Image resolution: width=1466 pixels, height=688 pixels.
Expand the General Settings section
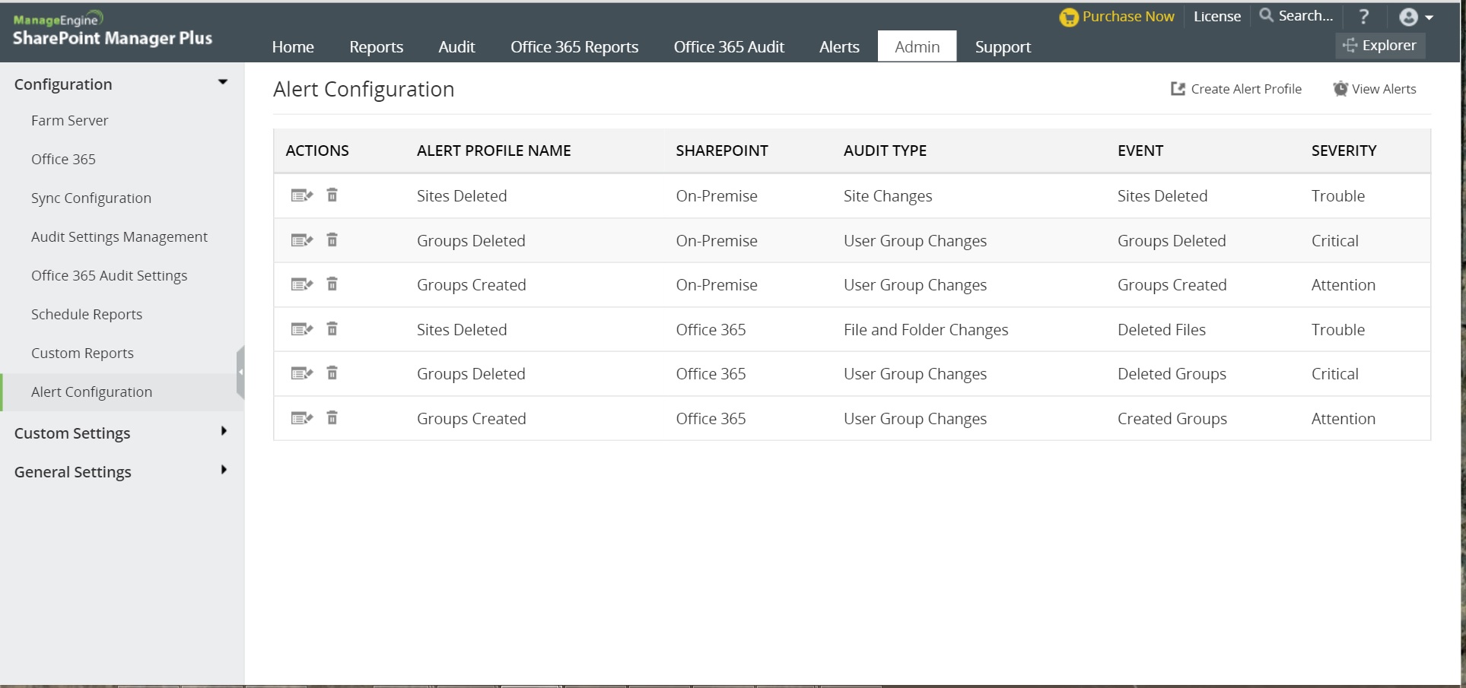[223, 471]
